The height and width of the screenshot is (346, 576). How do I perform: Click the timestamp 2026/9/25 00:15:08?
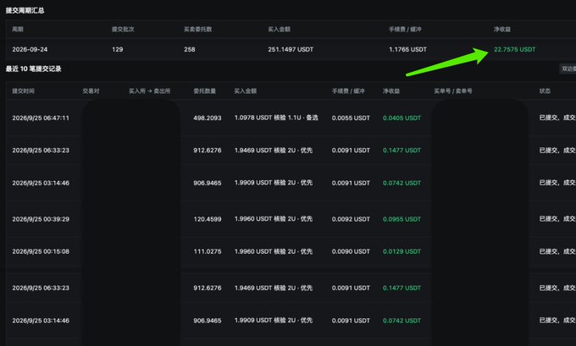click(41, 251)
